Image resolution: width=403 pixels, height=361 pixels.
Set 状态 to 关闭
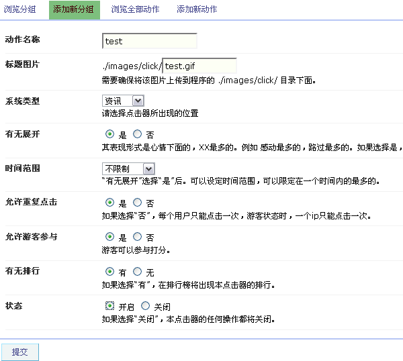145,306
